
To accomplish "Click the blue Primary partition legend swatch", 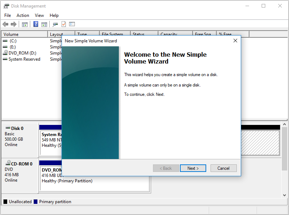I will click(x=36, y=202).
